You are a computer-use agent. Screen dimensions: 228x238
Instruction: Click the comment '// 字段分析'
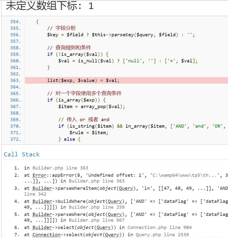61,28
